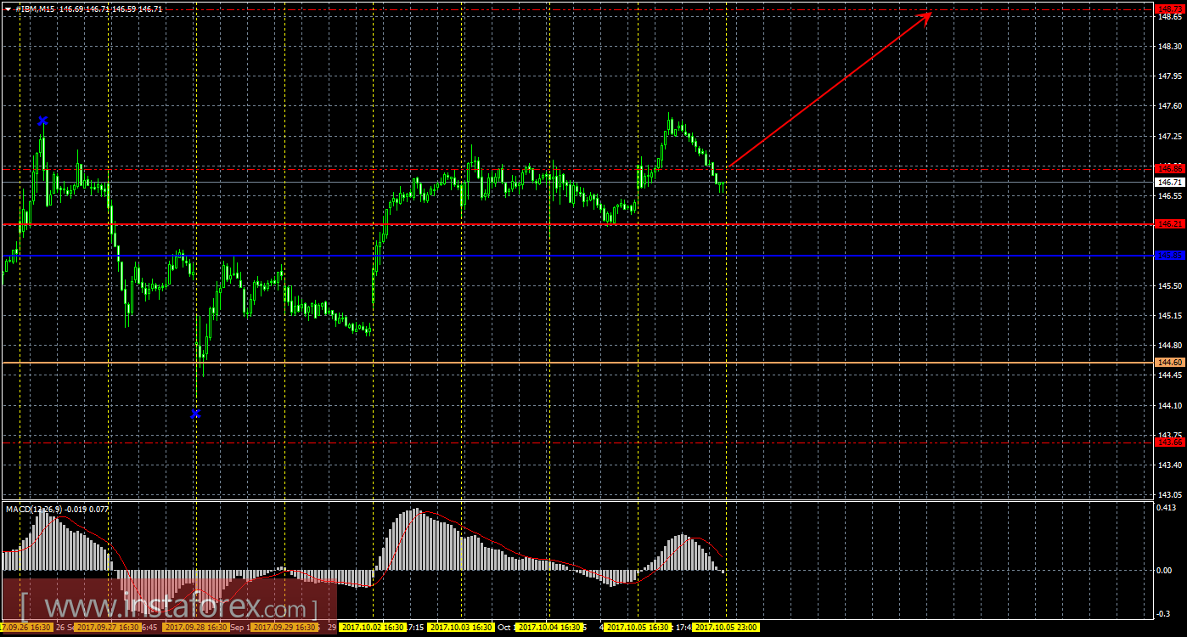The image size is (1187, 637).
Task: Open the chart menu triangle beside #IBM,M15
Action: coord(8,8)
